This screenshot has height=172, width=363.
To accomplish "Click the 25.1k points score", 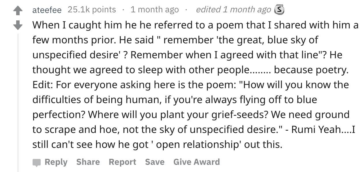I will click(x=92, y=10).
